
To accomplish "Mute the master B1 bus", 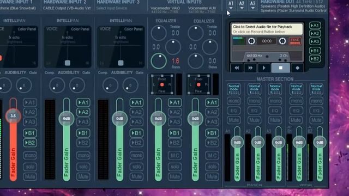I will tap(296, 120).
